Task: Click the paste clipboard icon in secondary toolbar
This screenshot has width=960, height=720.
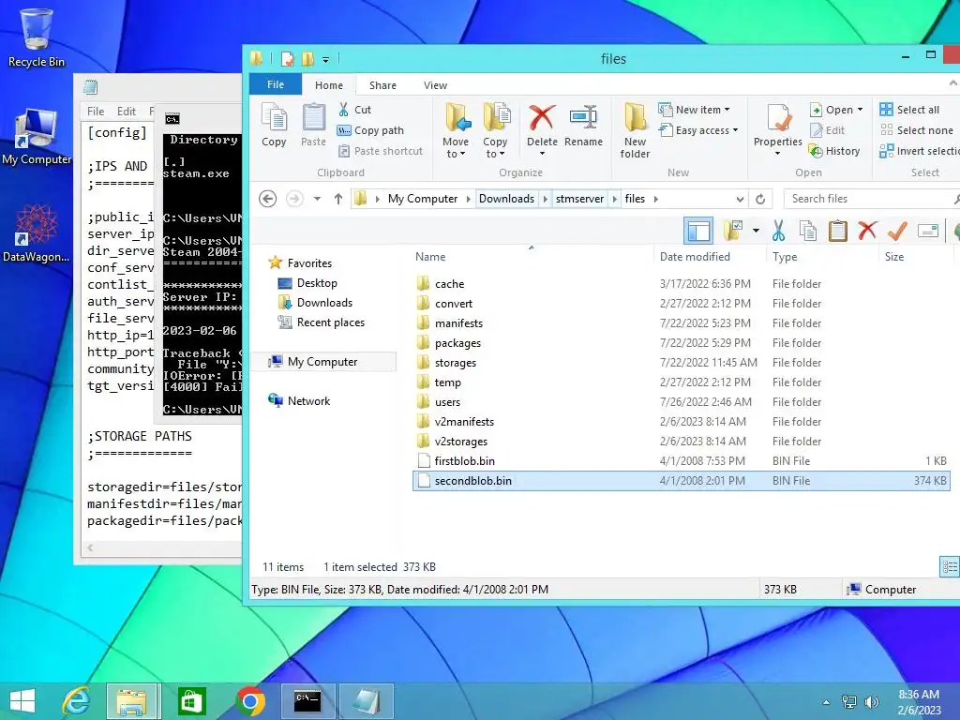Action: (x=837, y=231)
